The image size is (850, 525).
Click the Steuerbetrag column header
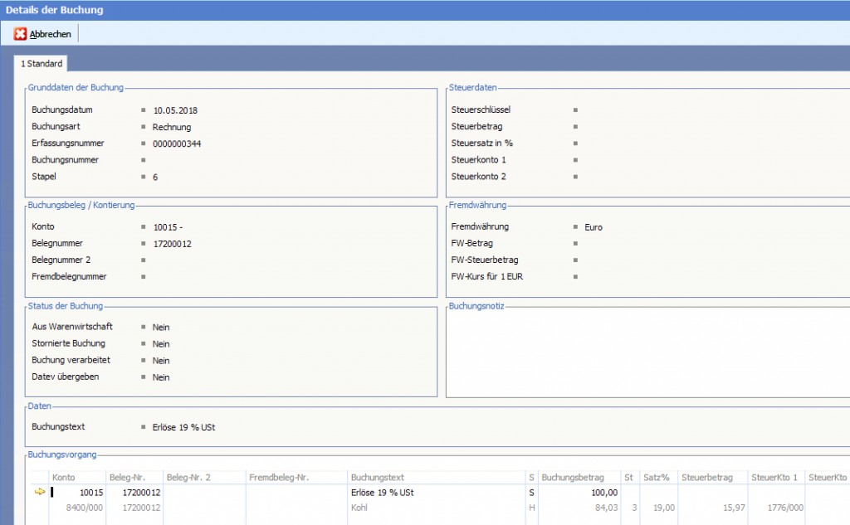point(707,478)
